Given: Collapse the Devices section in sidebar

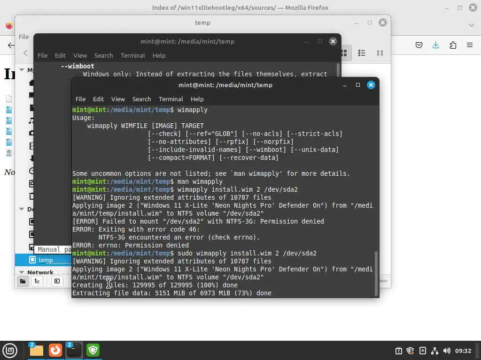Looking at the screenshot, I should (x=22, y=209).
